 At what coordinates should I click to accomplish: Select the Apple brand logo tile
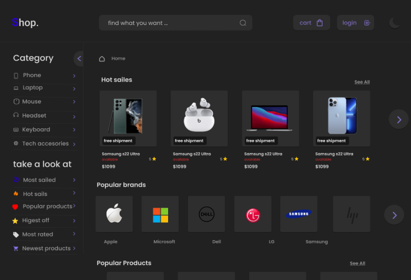(x=115, y=213)
